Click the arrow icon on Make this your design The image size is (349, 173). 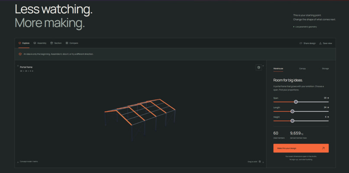(x=323, y=148)
